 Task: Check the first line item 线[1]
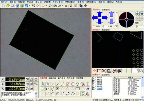pyautogui.click(x=93, y=78)
